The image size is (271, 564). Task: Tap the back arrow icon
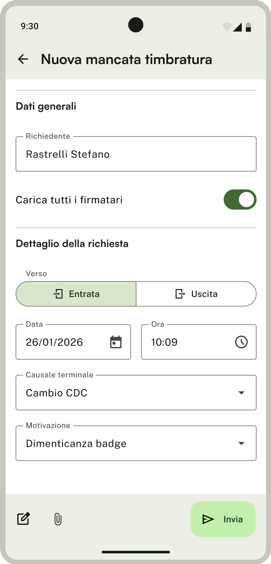23,59
